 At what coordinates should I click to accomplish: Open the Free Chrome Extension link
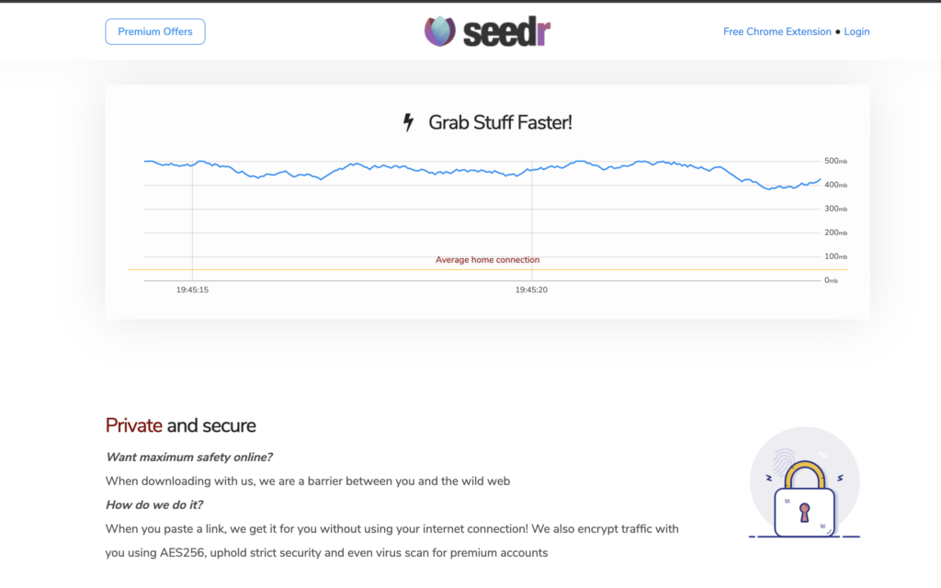pyautogui.click(x=777, y=32)
